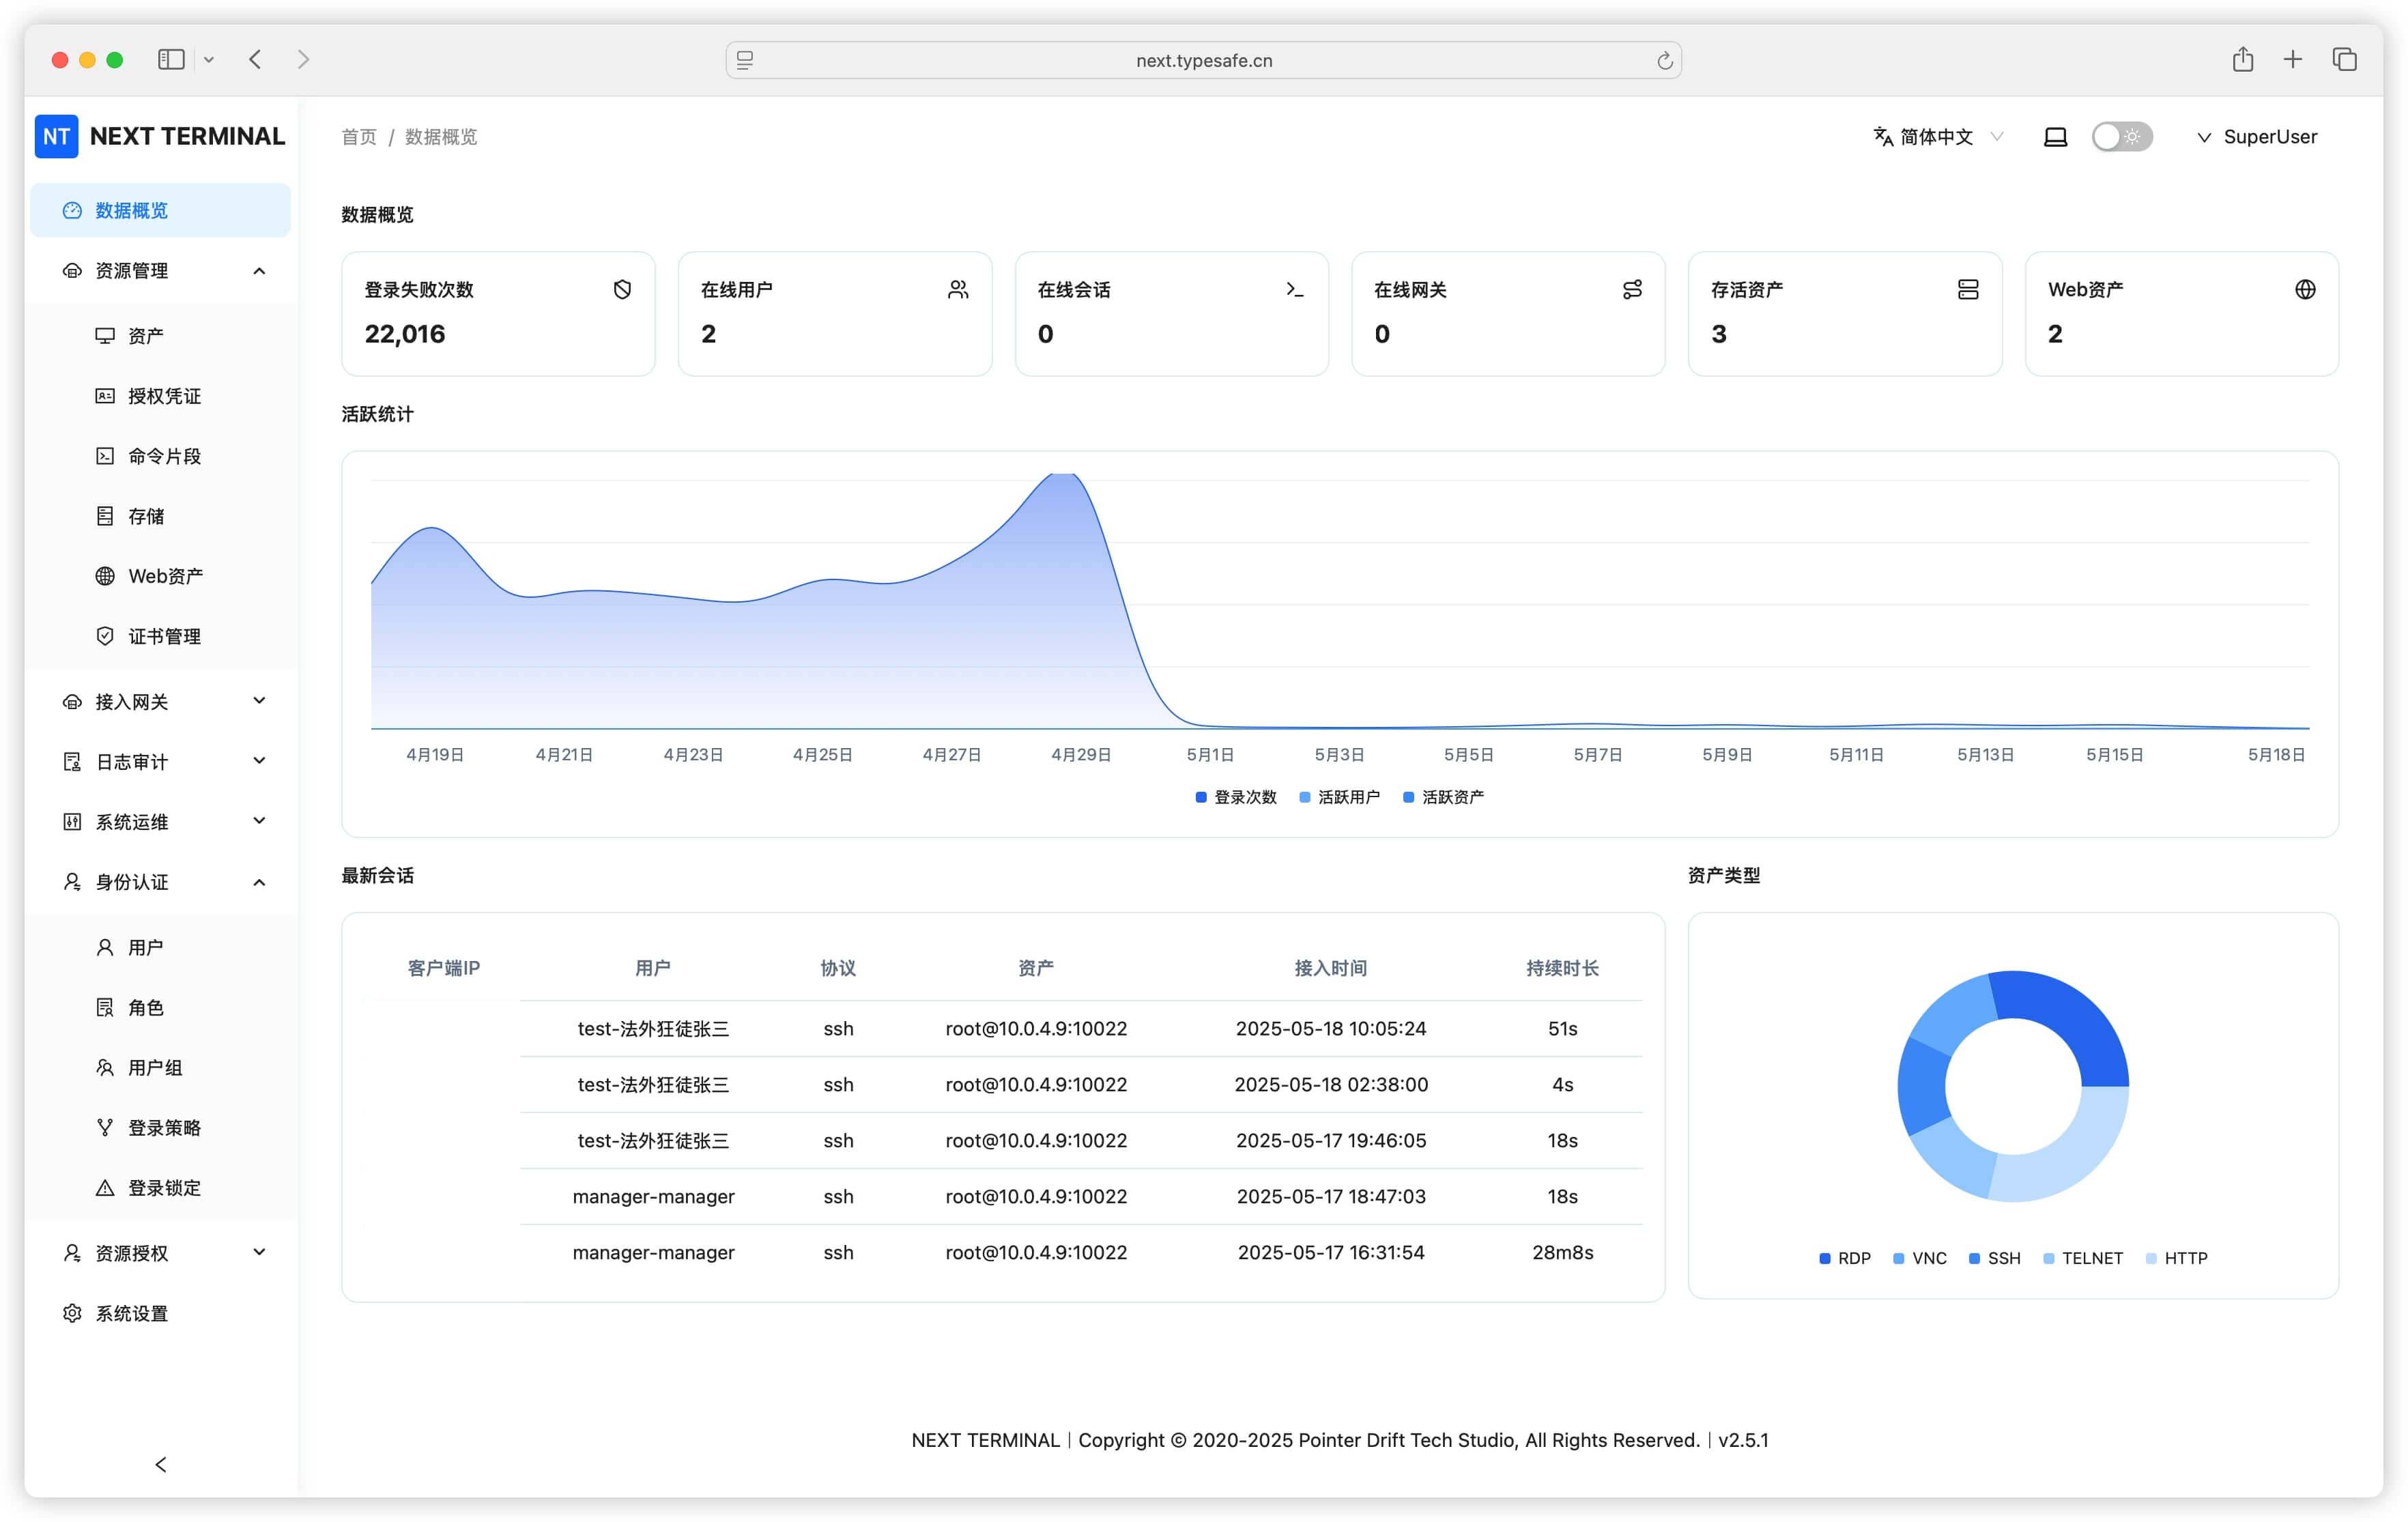2408x1522 pixels.
Task: Click the 首页 breadcrumb link
Action: (x=358, y=137)
